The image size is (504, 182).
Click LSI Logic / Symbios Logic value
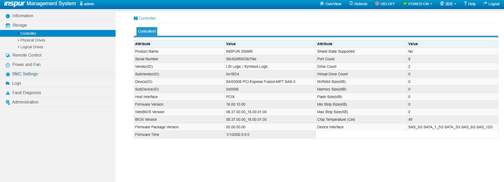click(247, 66)
